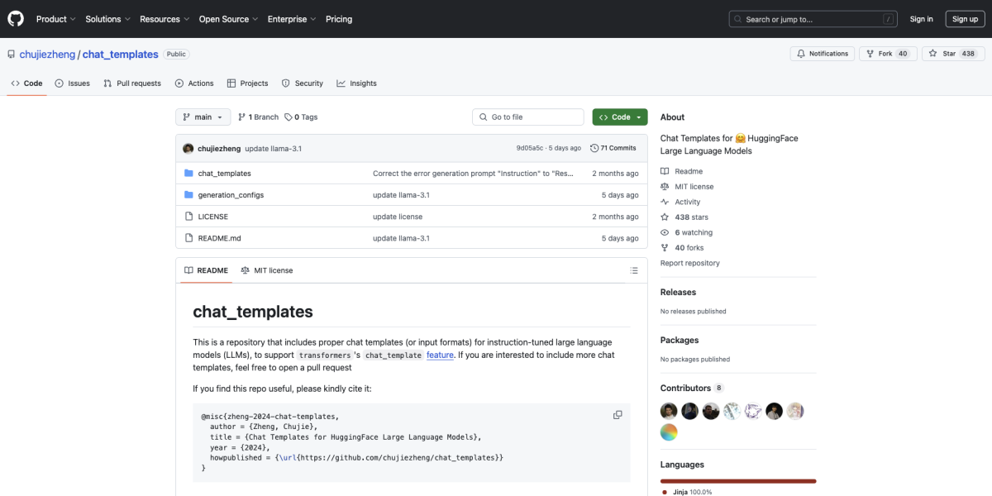Switch to the Issues tab

click(x=73, y=83)
